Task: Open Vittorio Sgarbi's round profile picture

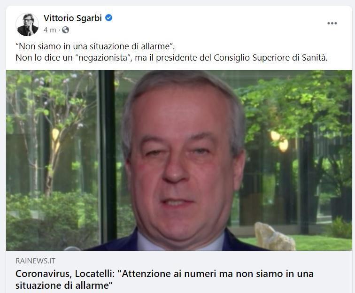Action: (27, 24)
